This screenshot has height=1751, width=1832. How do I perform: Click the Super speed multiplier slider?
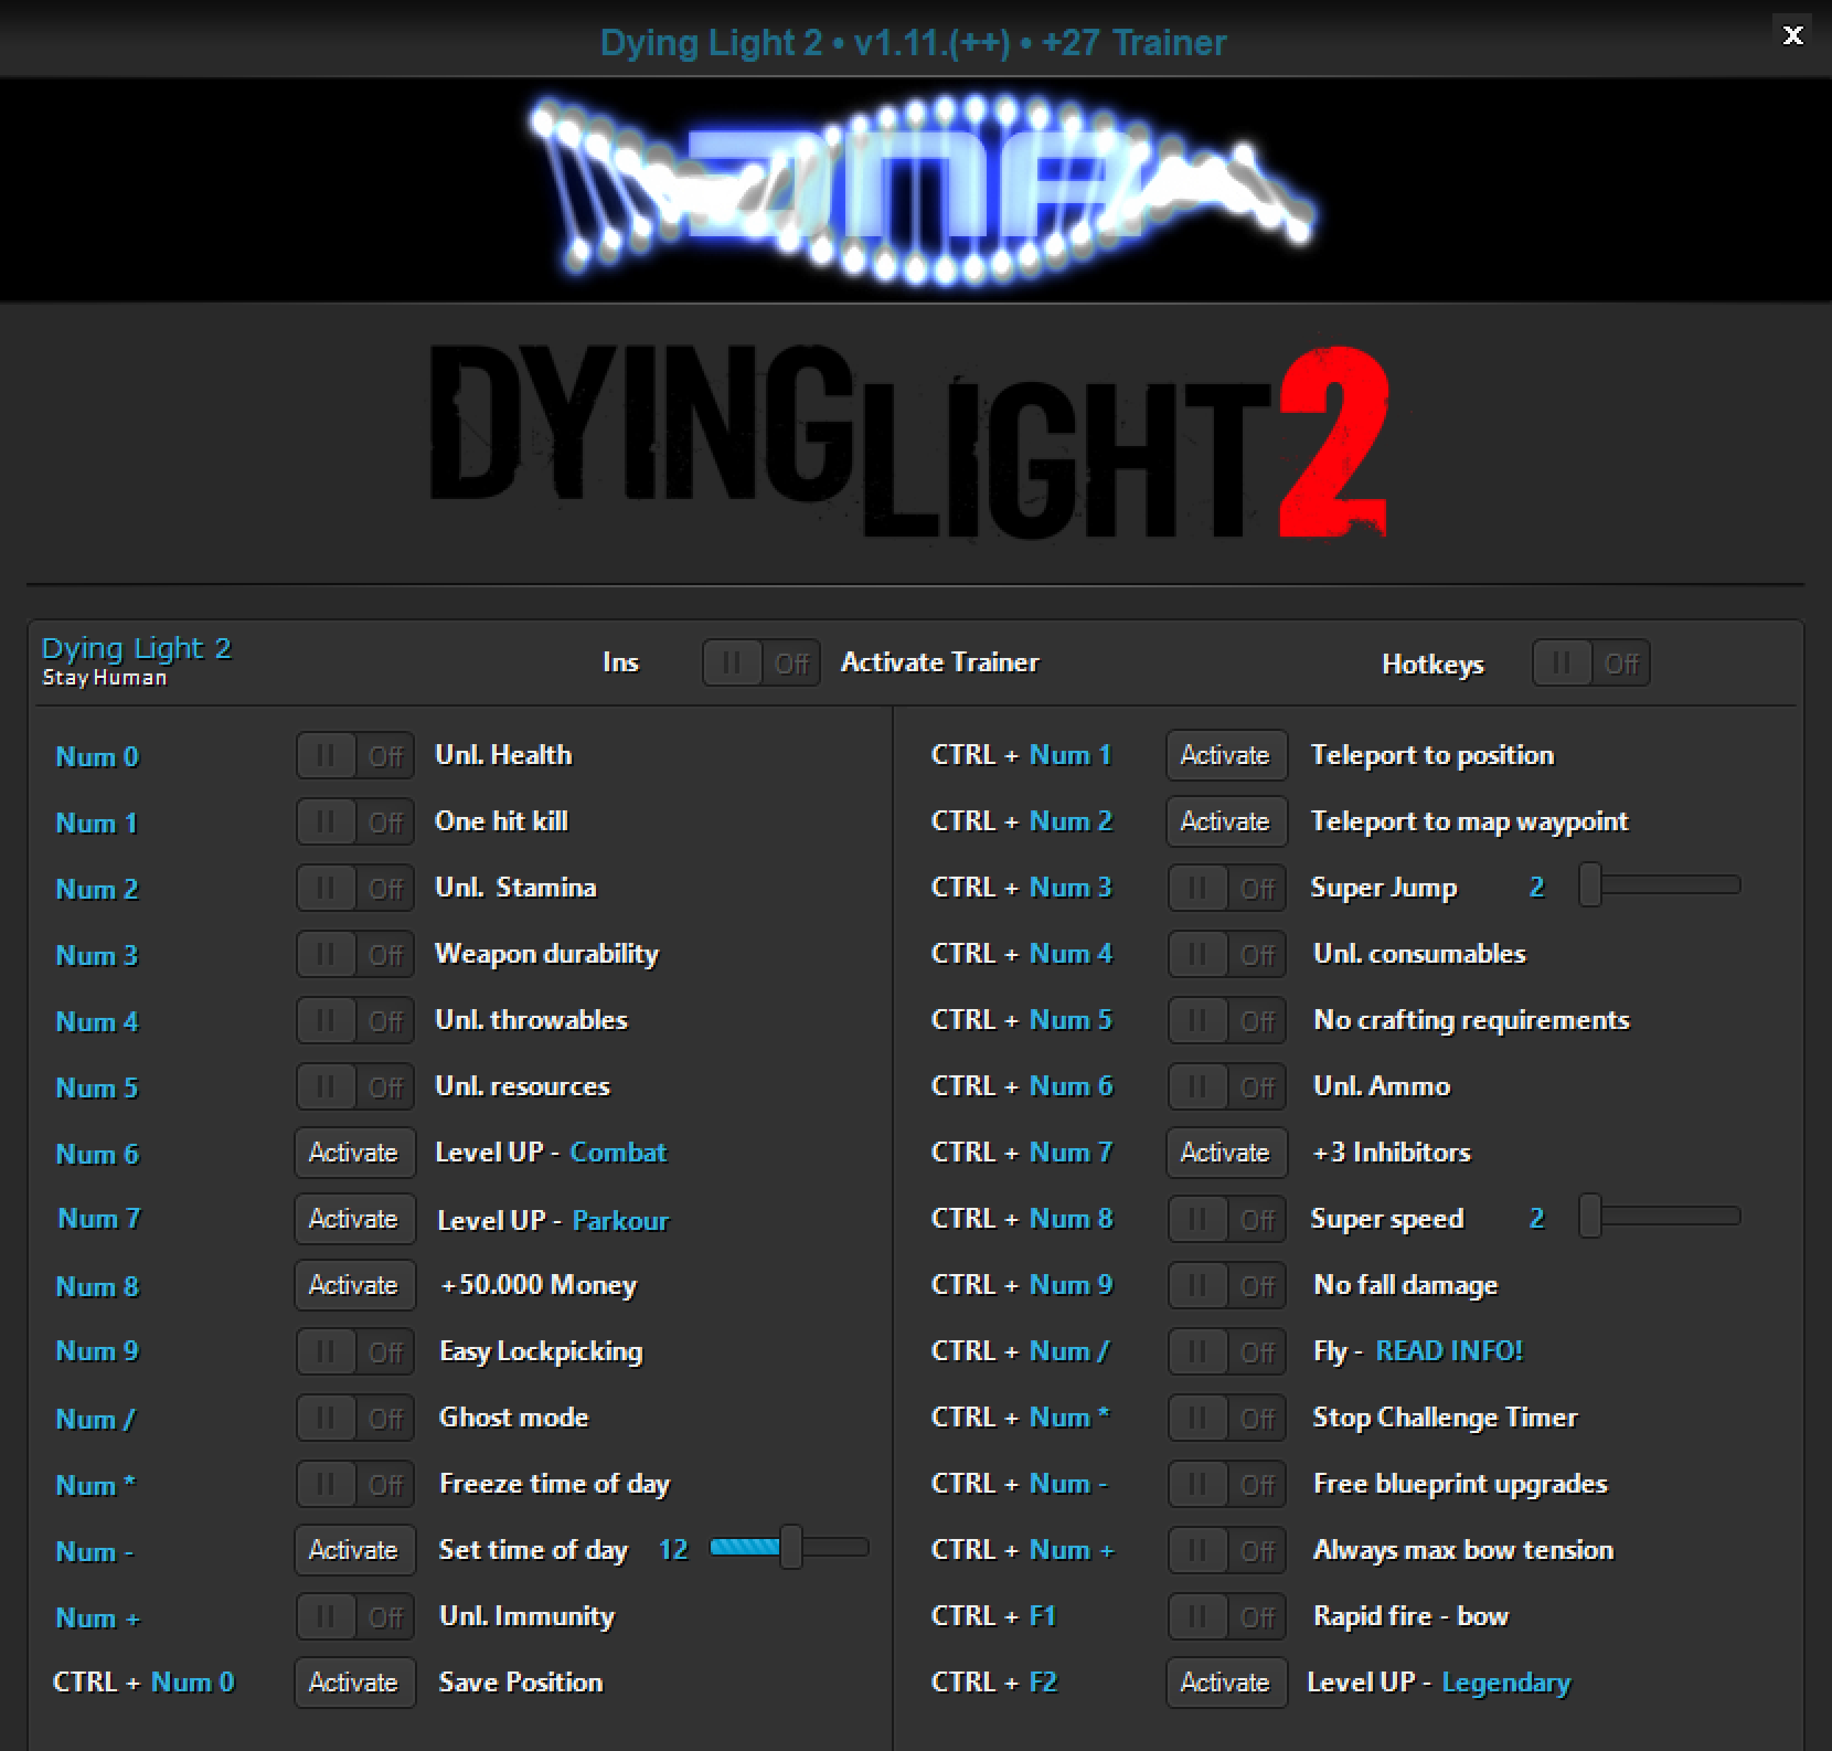1659,1216
